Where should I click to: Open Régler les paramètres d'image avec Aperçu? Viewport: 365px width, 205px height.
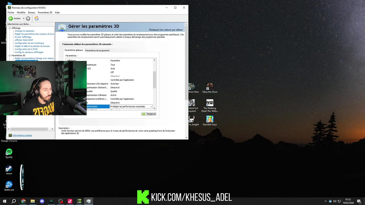[35, 58]
